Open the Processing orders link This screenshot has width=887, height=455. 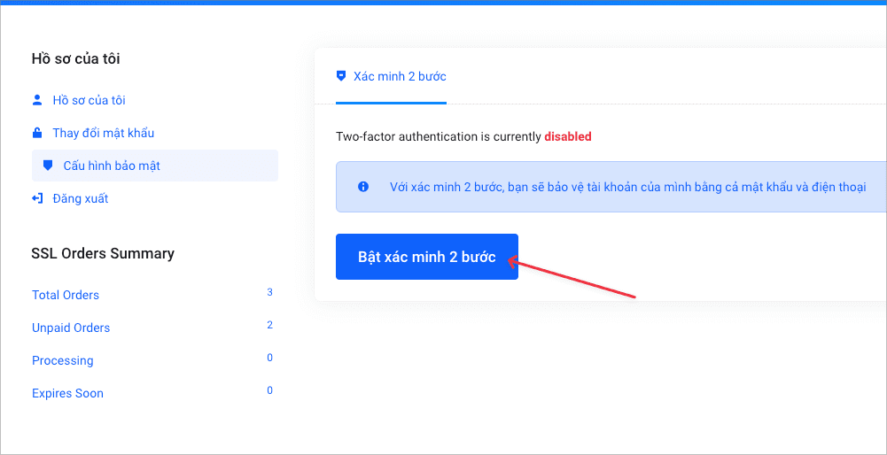(62, 360)
